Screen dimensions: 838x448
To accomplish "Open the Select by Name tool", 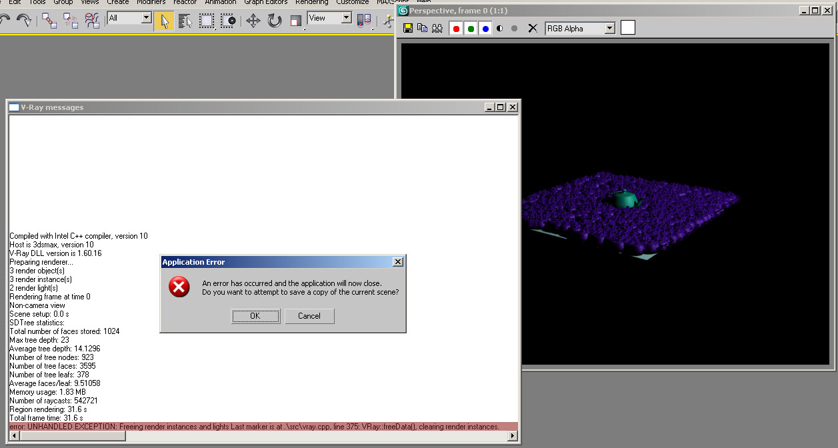I will click(185, 20).
